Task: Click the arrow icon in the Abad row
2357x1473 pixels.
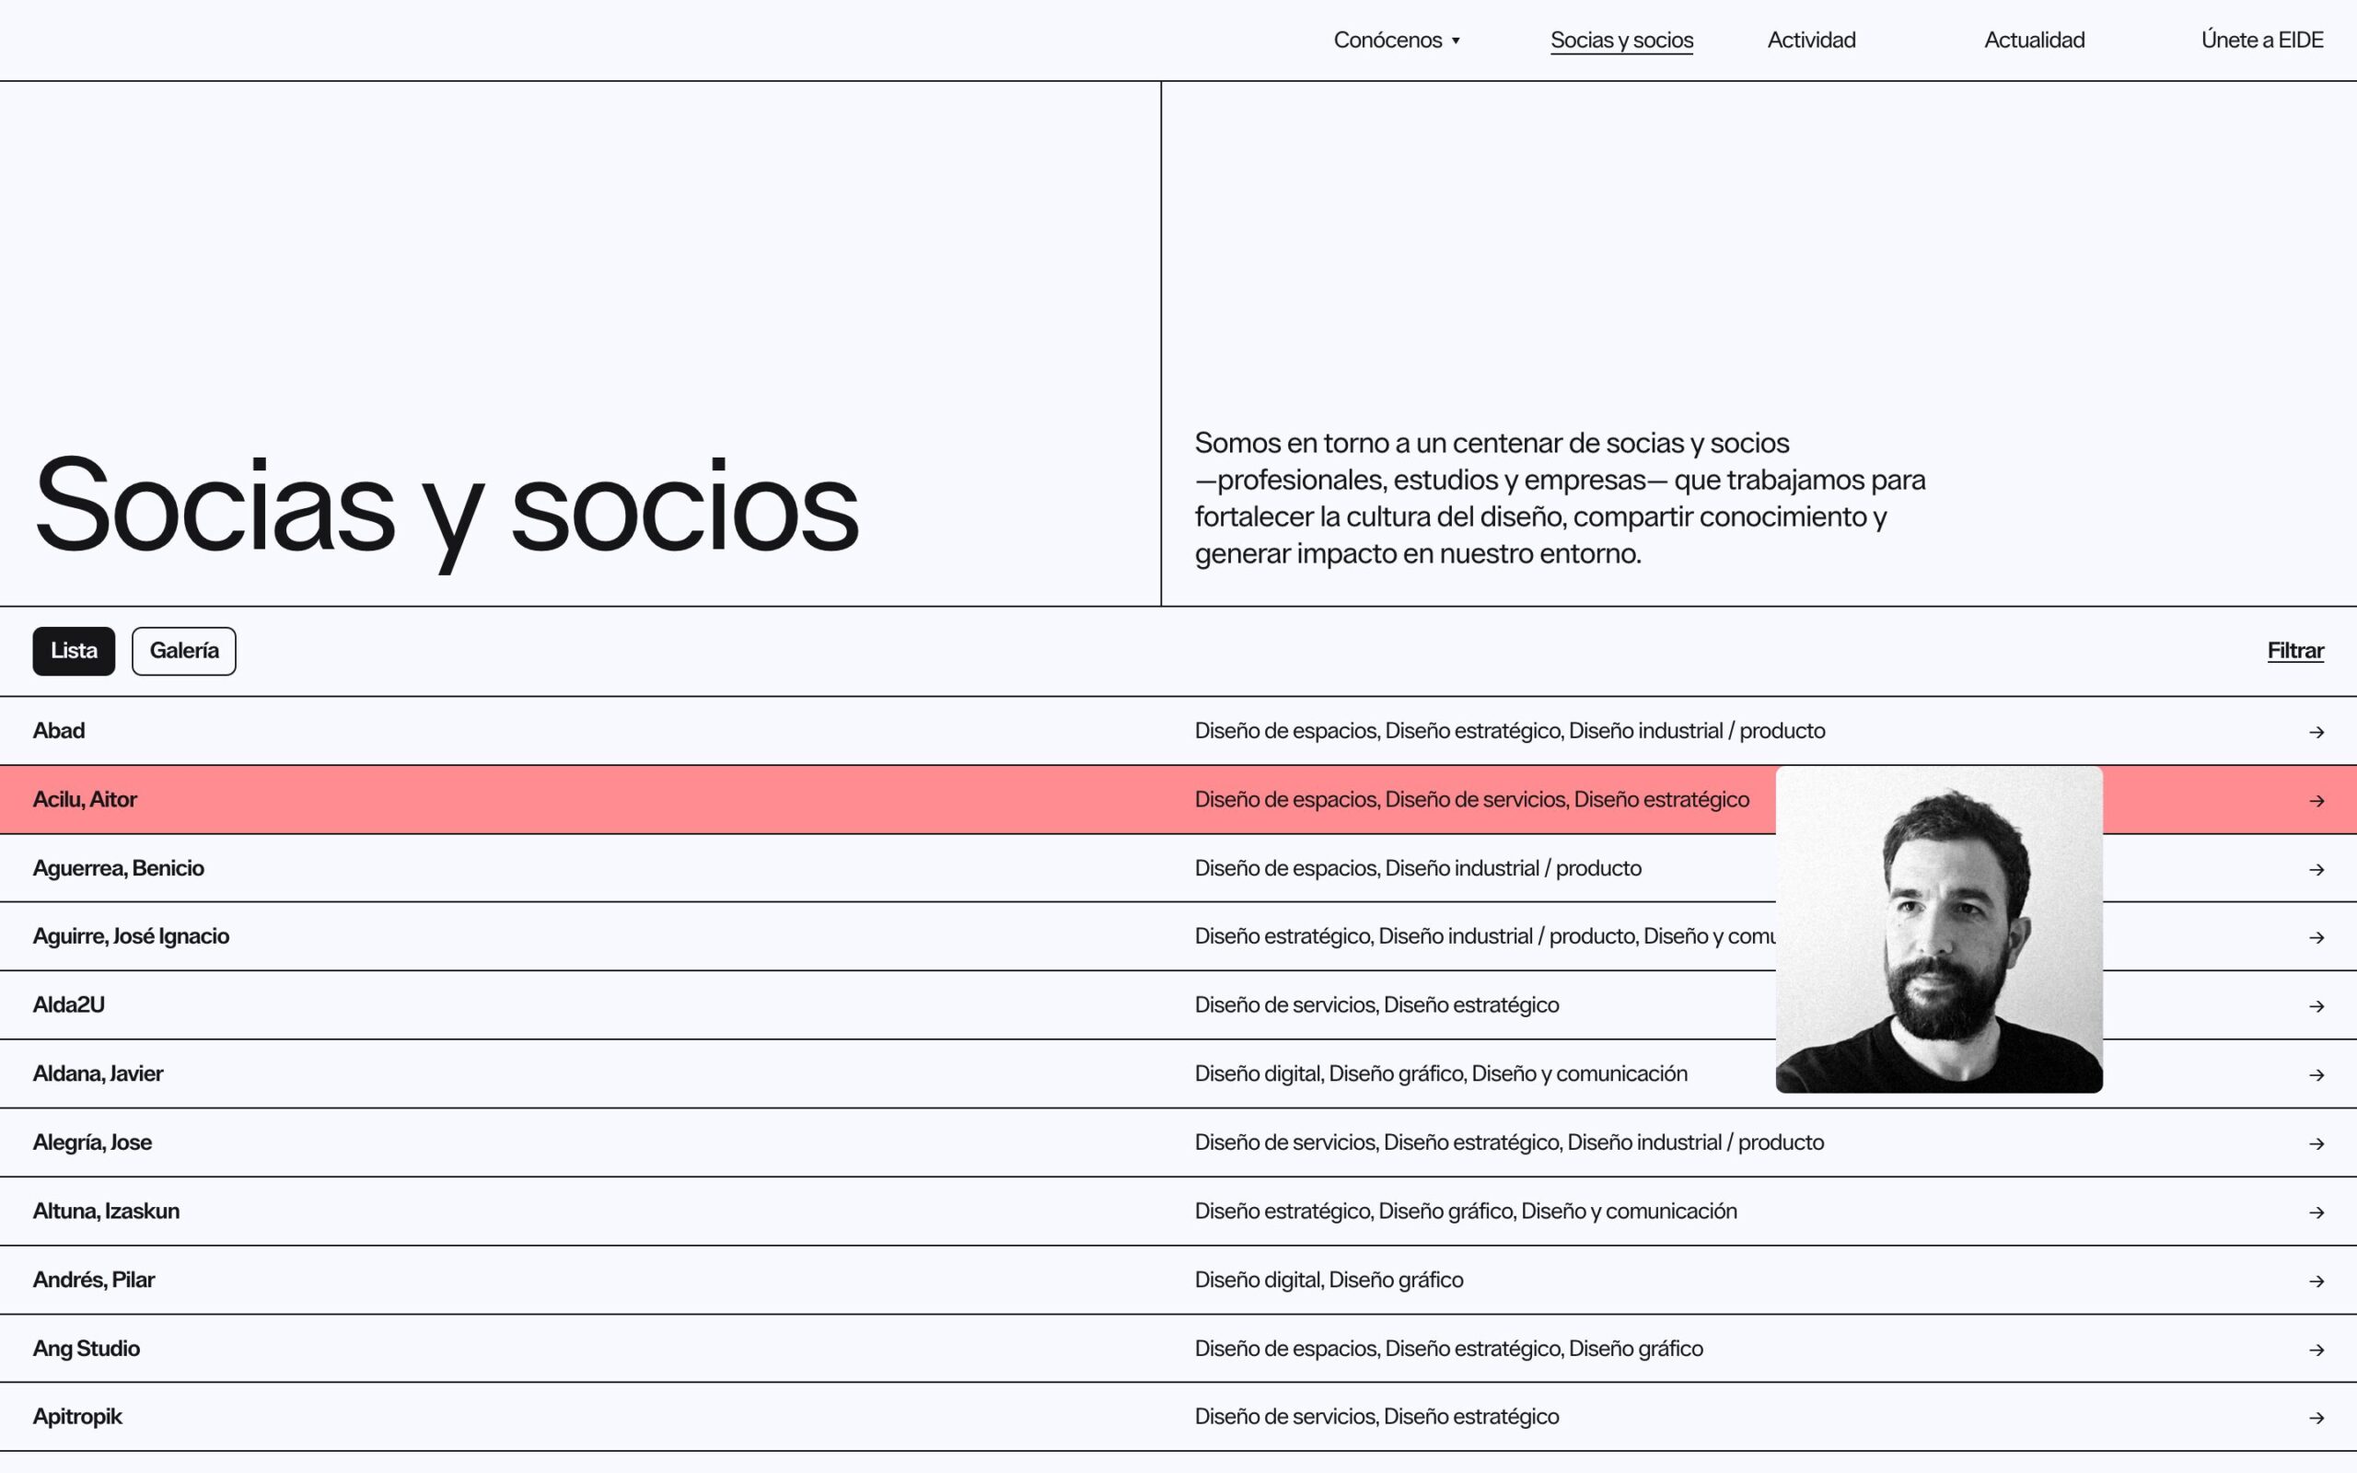Action: [2316, 732]
